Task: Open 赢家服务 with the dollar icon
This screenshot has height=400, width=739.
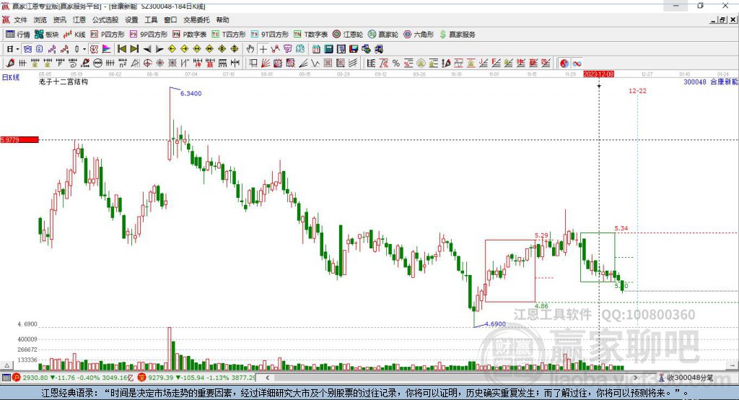Action: click(x=457, y=35)
